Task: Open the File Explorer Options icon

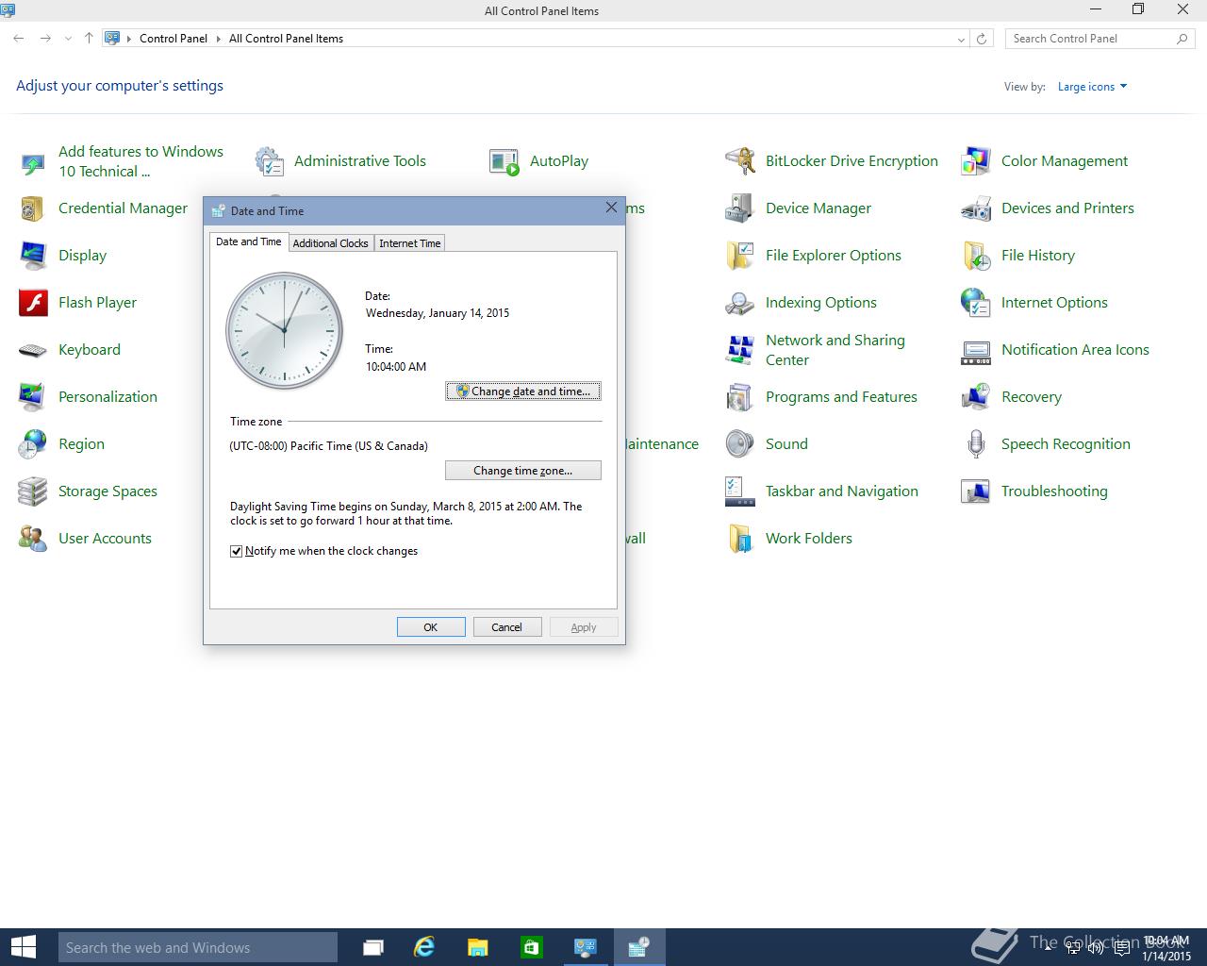Action: point(740,256)
